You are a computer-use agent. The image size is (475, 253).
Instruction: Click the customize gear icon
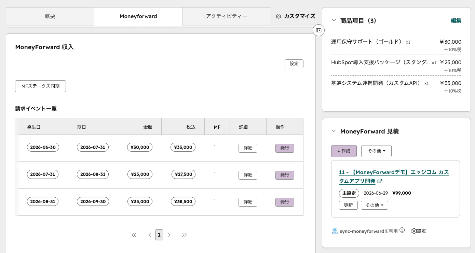point(278,16)
